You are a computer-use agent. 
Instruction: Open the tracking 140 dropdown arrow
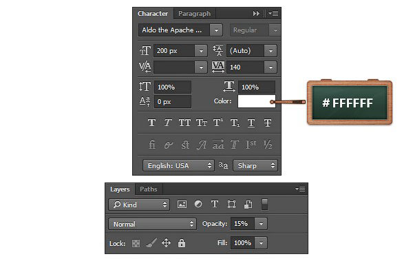pos(271,67)
